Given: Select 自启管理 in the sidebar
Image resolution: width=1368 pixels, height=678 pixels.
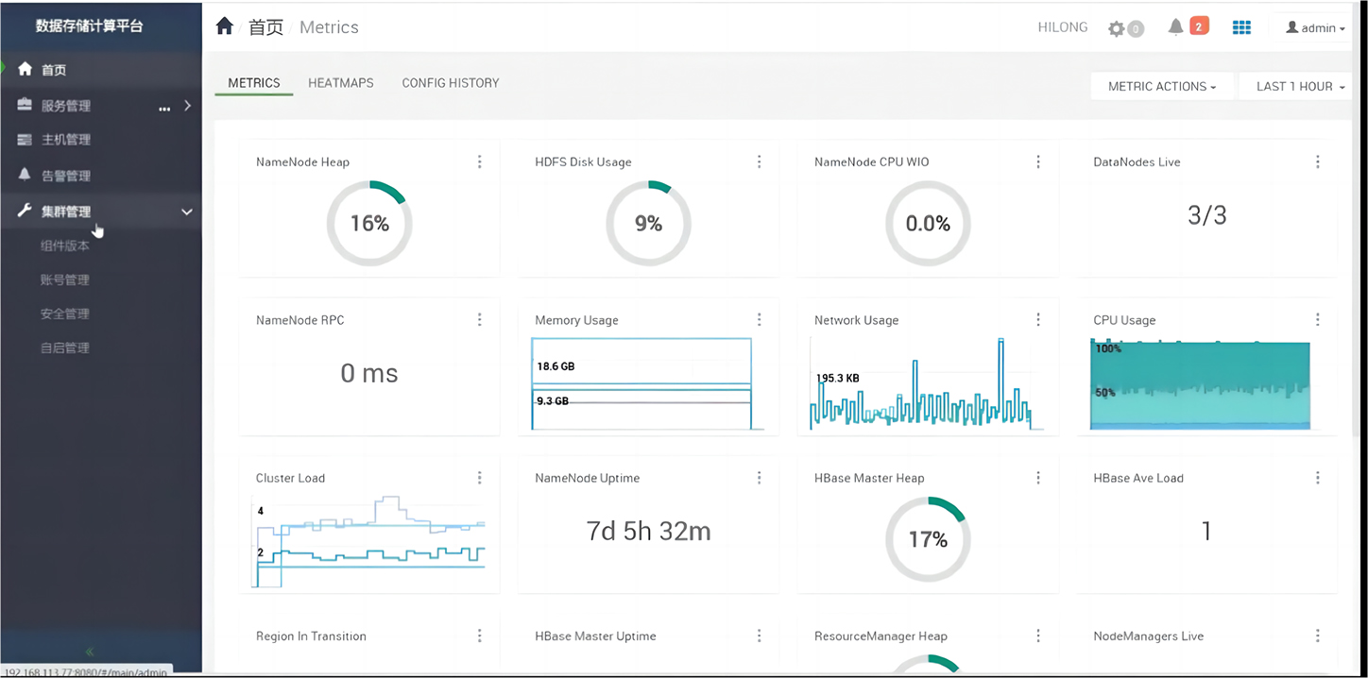Looking at the screenshot, I should coord(65,347).
